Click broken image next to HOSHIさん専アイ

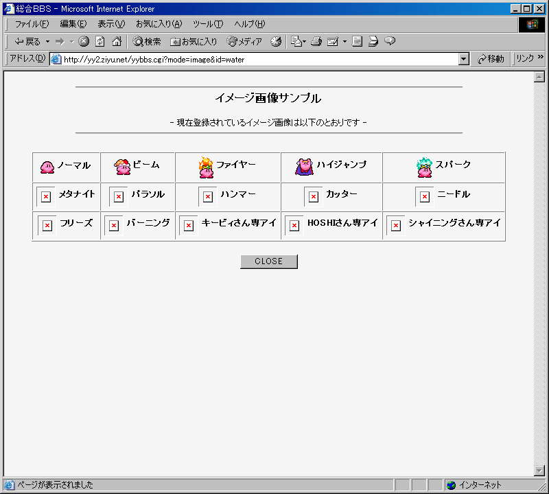tap(294, 226)
